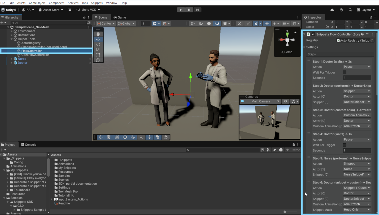Click the Seconds field in Step 1
Screen dimensions: 379x215
click(x=357, y=78)
